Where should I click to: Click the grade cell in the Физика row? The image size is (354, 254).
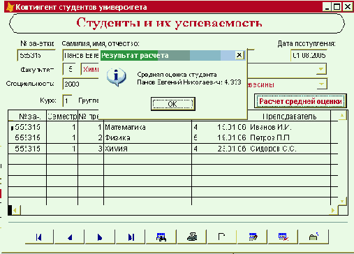coord(196,137)
